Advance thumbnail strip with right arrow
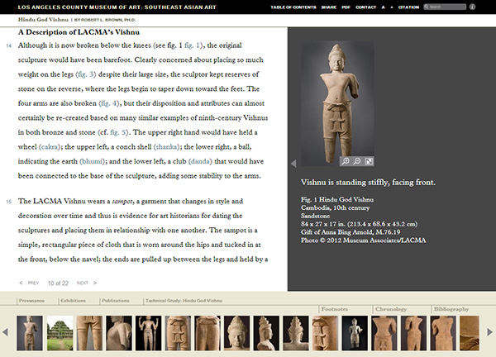496x357 pixels. coord(489,332)
